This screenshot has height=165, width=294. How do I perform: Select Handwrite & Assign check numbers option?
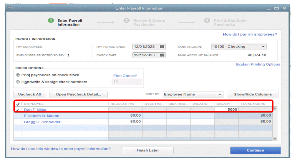[18, 82]
